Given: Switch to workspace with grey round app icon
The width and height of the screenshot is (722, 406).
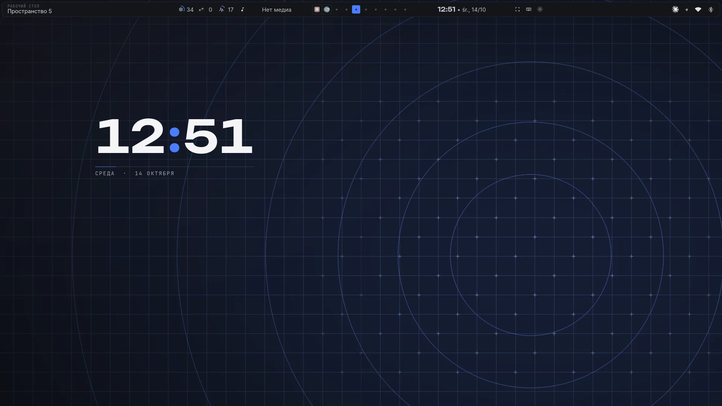Looking at the screenshot, I should 327,9.
